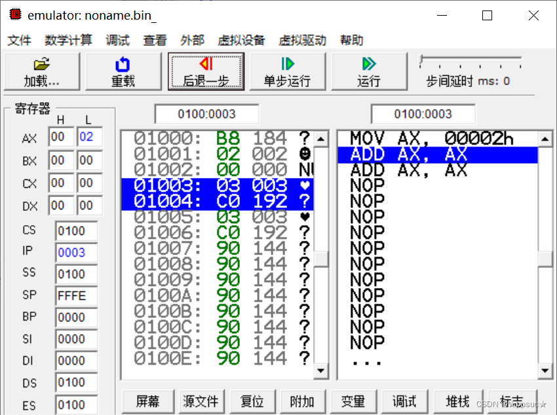Click the 运行 (Run) toolbar icon

[370, 71]
